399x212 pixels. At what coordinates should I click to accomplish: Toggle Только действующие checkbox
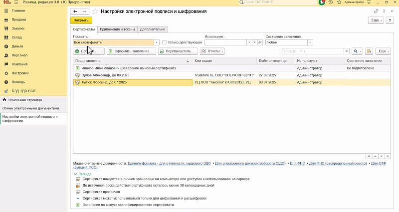pyautogui.click(x=165, y=42)
